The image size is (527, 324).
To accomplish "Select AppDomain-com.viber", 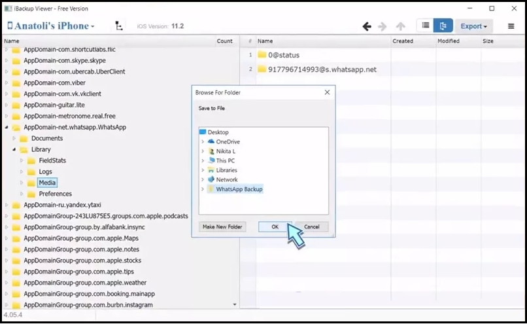I will point(54,82).
